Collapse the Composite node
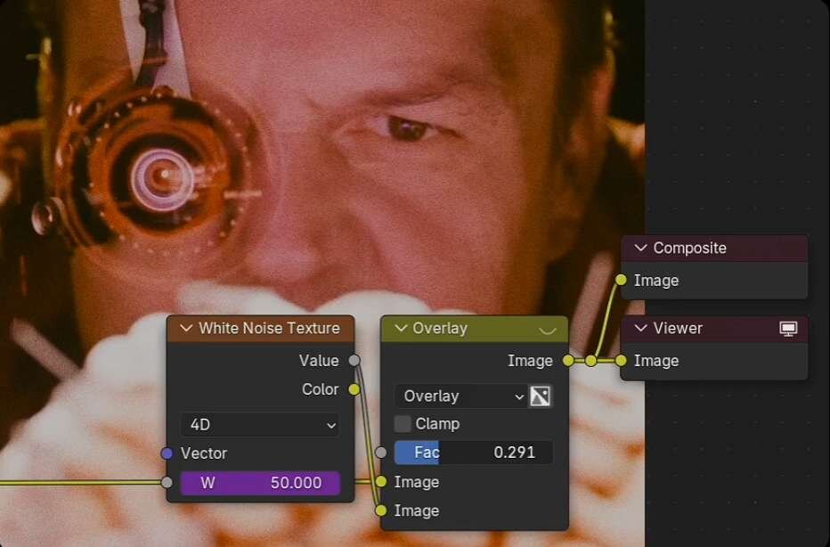 (x=640, y=248)
